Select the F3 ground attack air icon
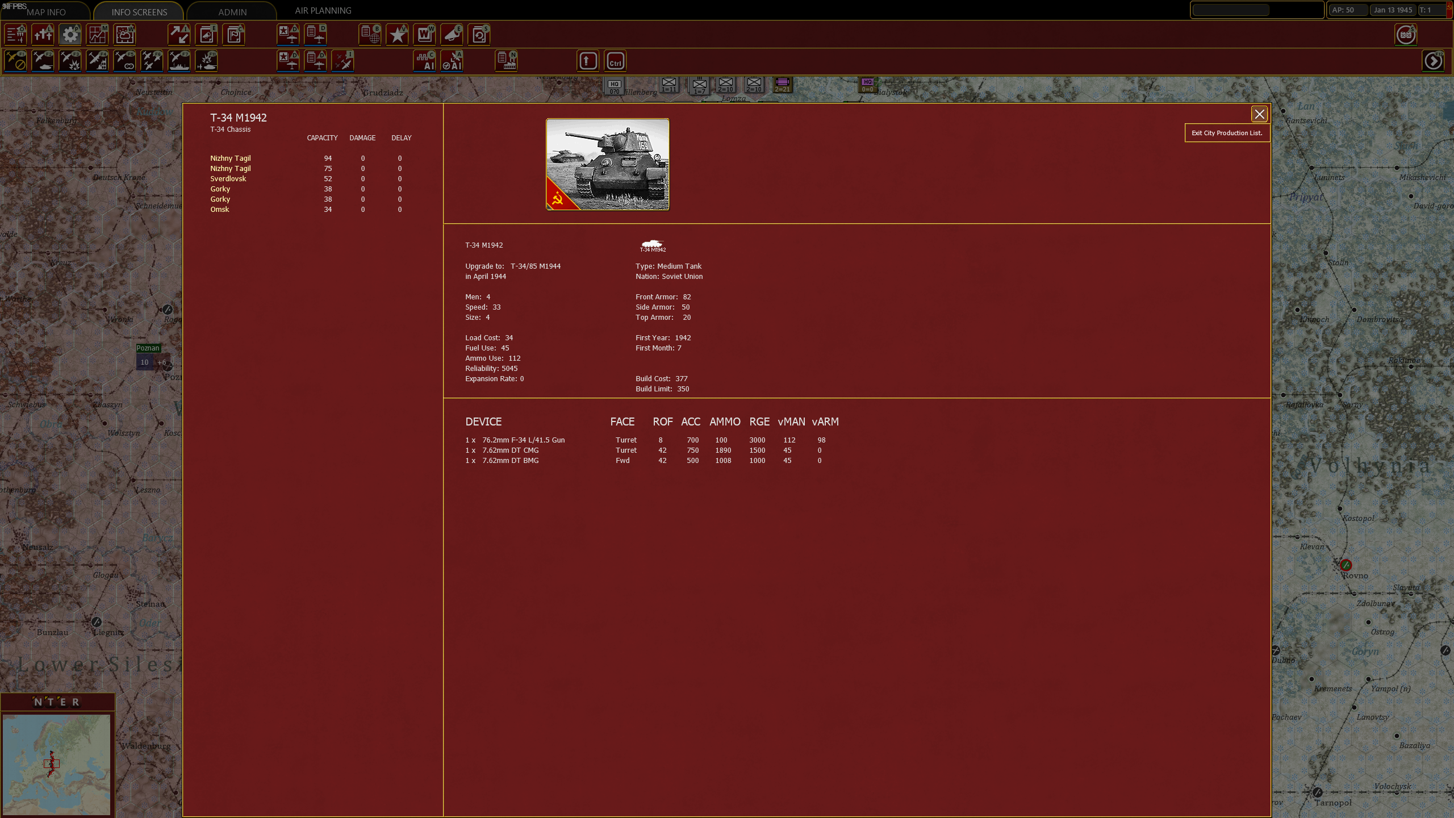1454x818 pixels. point(70,61)
